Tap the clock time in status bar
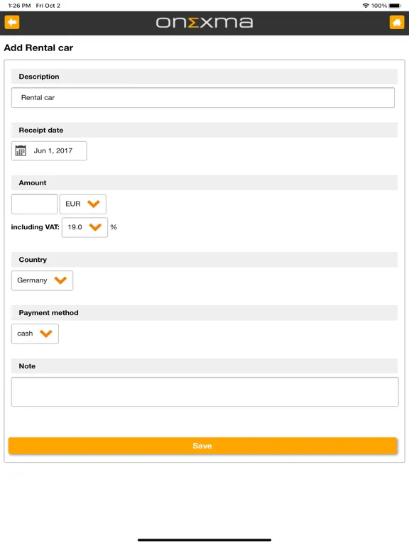409x545 pixels. [19, 6]
